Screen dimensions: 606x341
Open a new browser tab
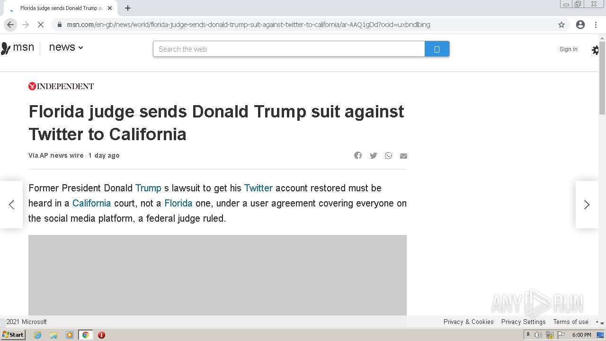(x=128, y=8)
